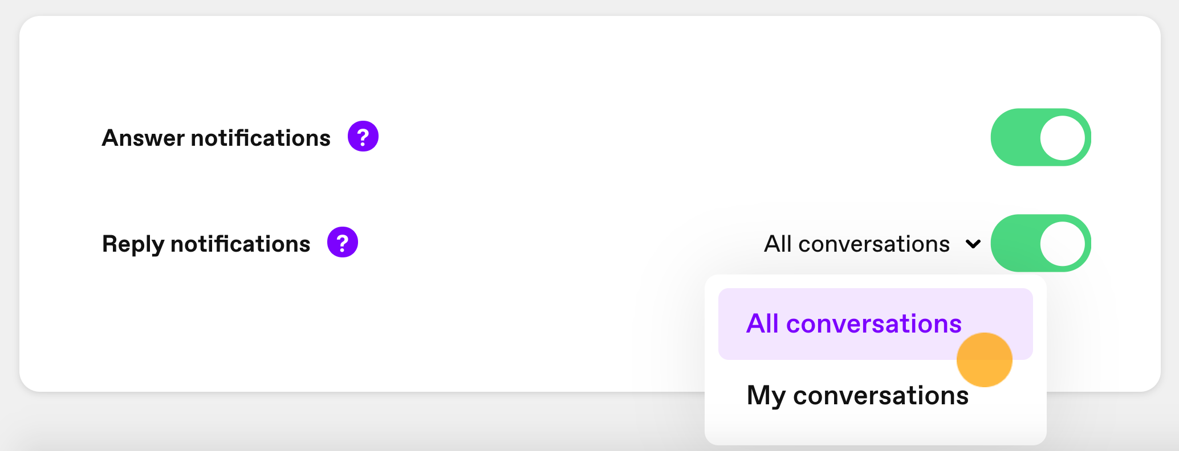Image resolution: width=1179 pixels, height=451 pixels.
Task: Close the conversation scope dropdown via its arrow
Action: (973, 244)
